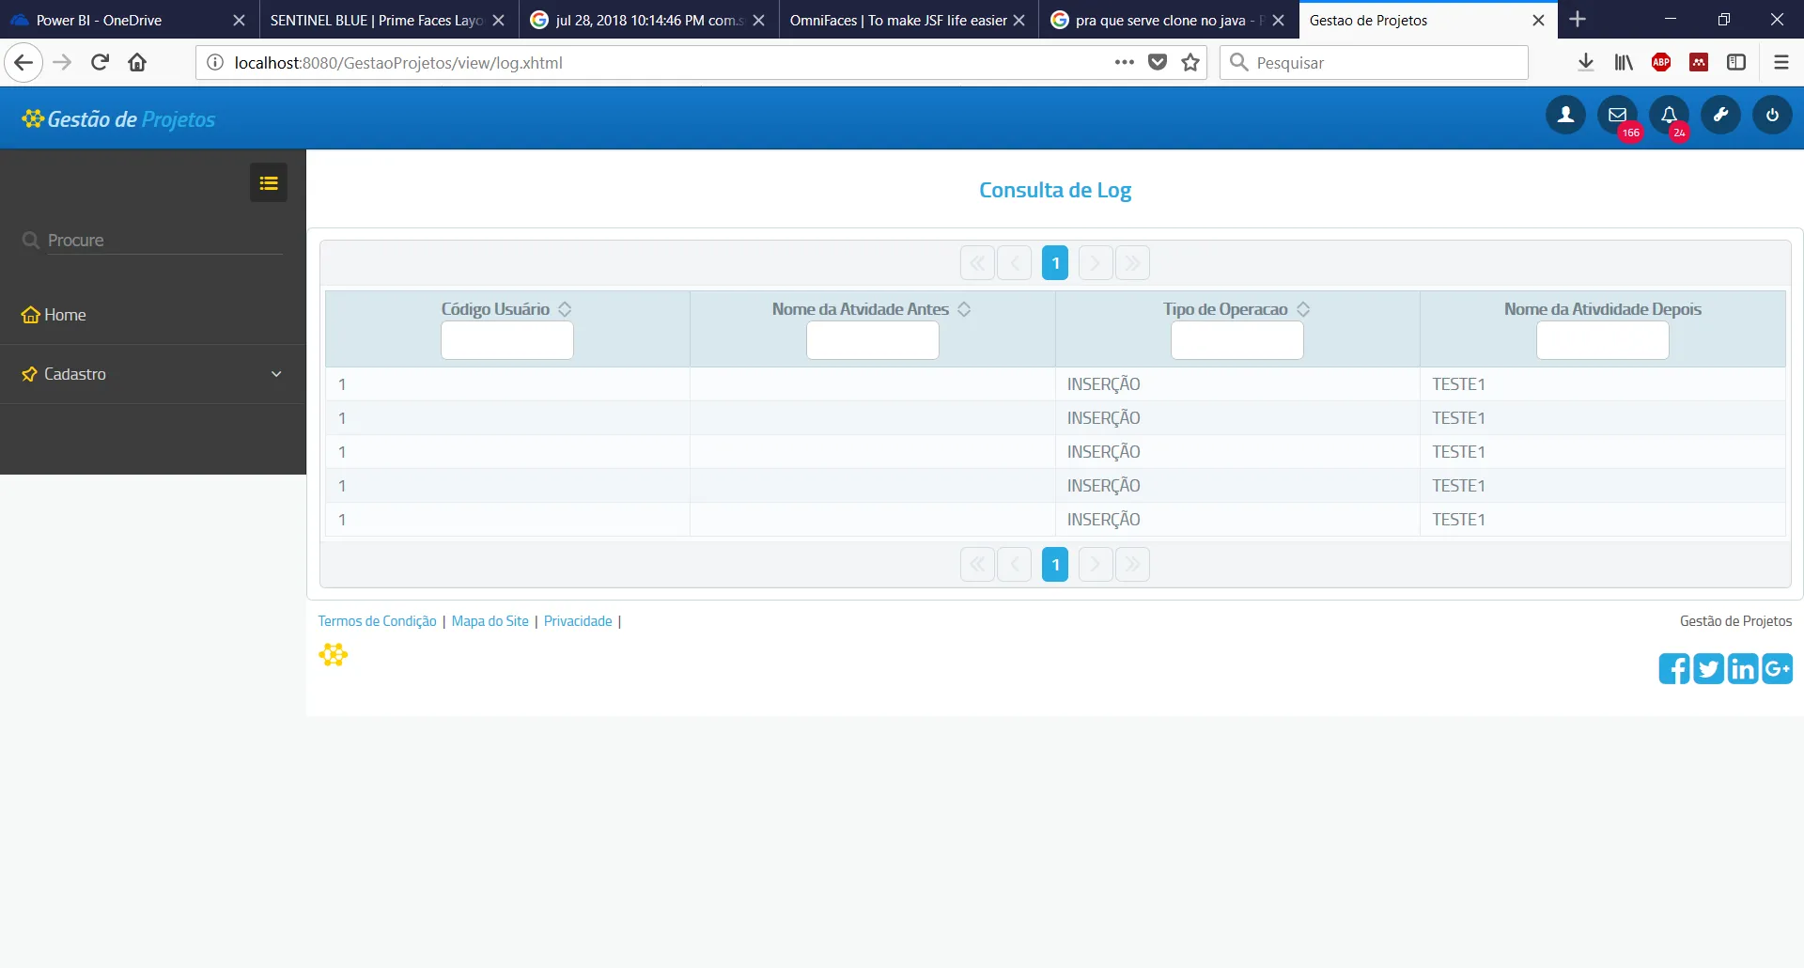The image size is (1804, 968).
Task: Toggle the yellow sidebar menu button
Action: (269, 183)
